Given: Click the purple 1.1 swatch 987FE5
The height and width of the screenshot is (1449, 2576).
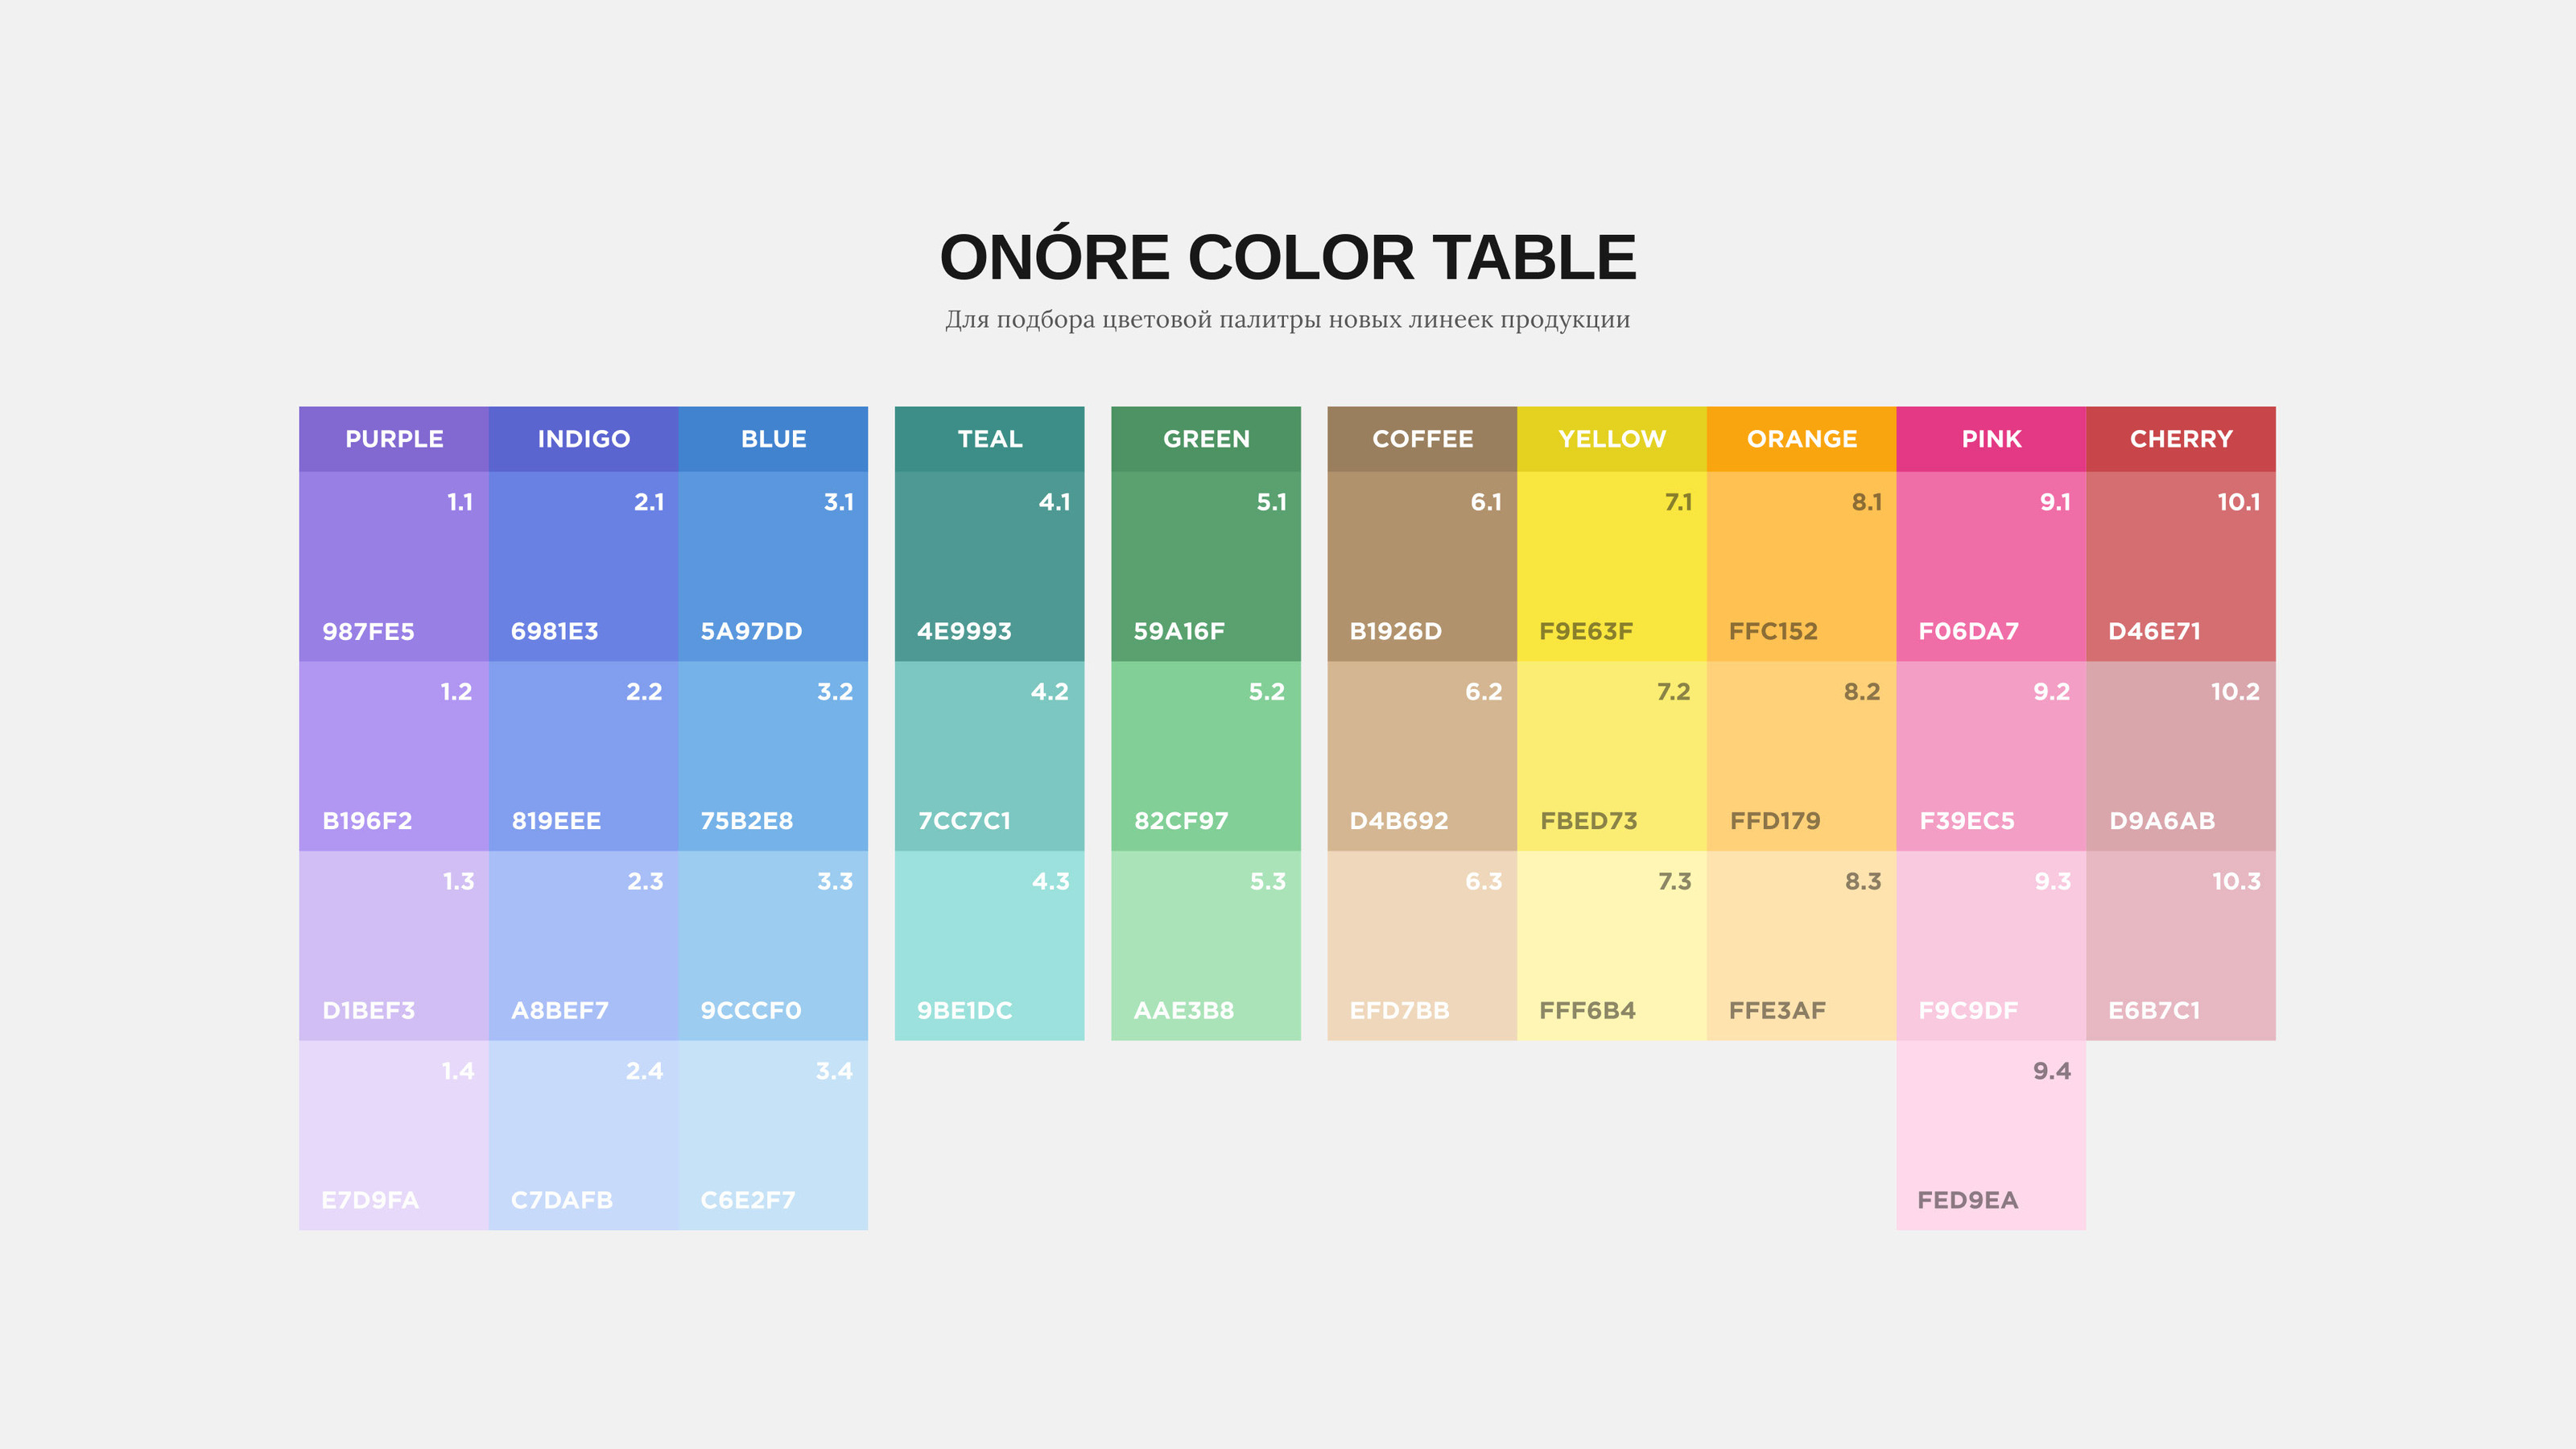Looking at the screenshot, I should [393, 566].
